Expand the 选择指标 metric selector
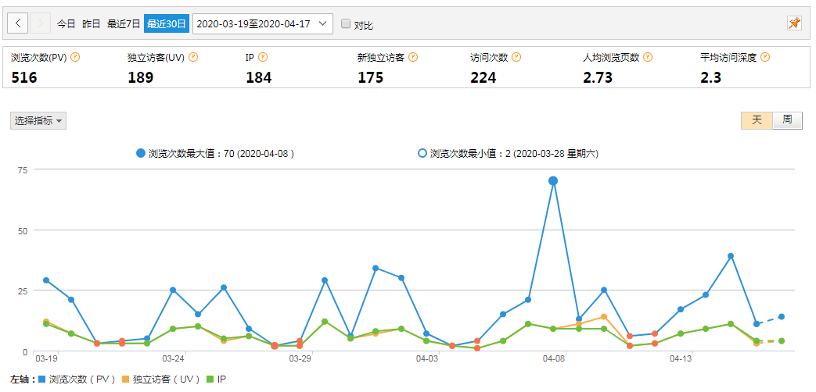816x392 pixels. [38, 120]
